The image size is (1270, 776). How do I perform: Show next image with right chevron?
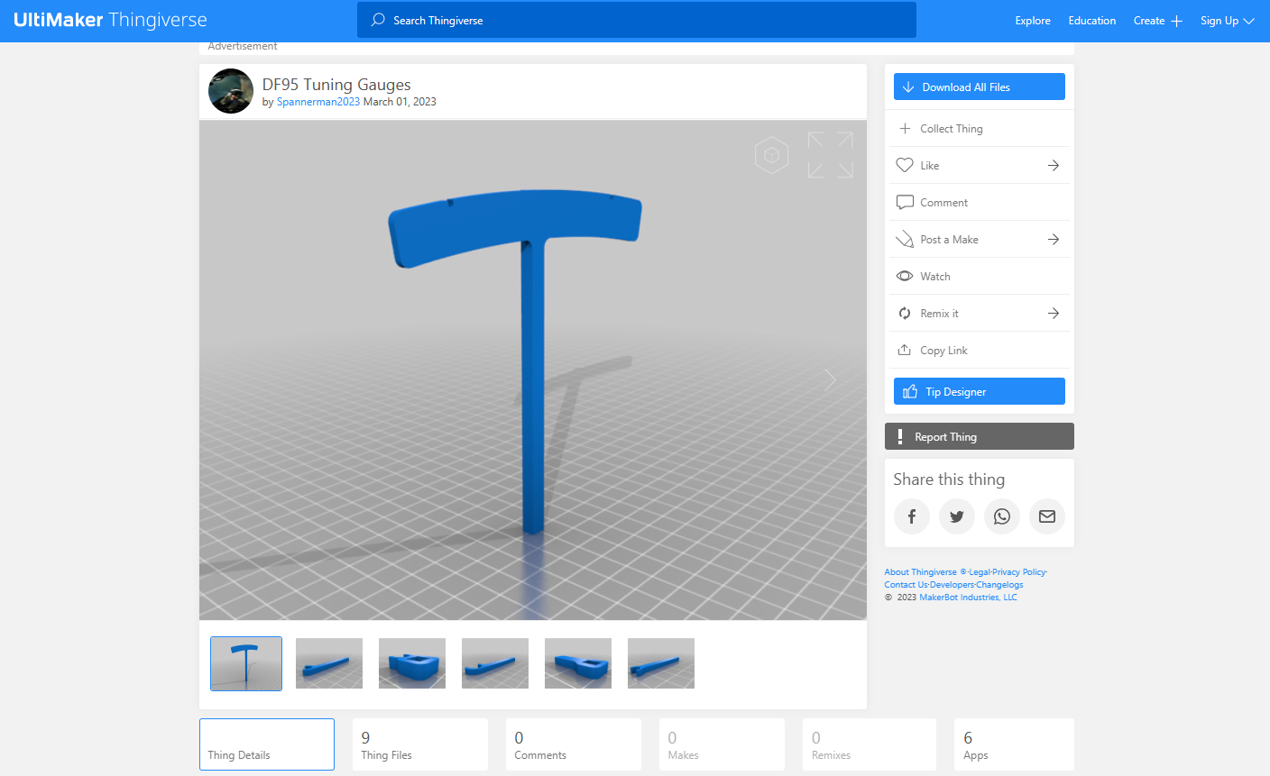tap(830, 380)
